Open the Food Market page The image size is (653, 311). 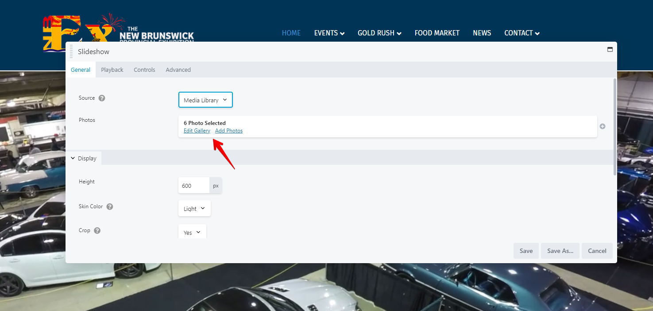pos(437,33)
